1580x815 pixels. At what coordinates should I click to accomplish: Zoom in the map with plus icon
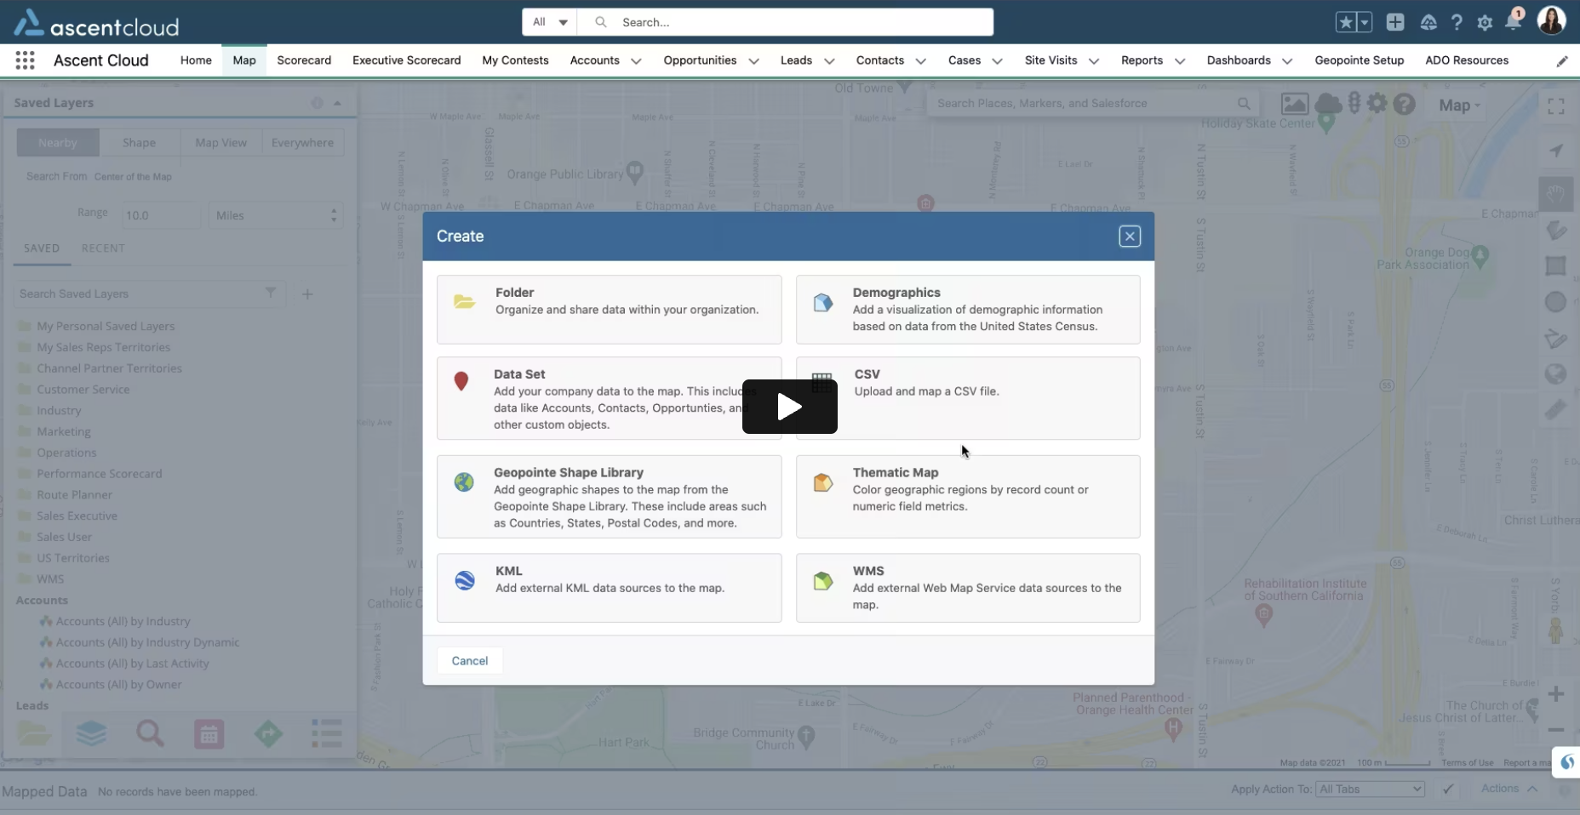pos(1556,694)
